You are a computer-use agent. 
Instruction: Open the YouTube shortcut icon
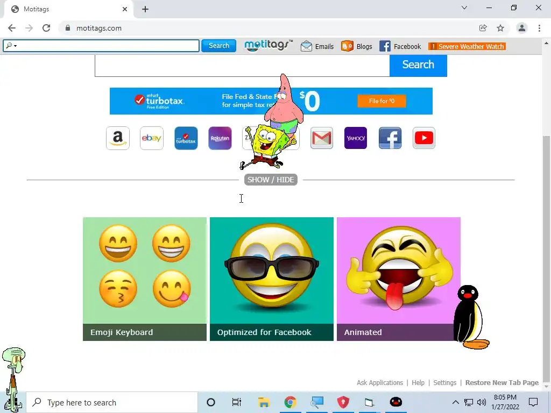(424, 138)
